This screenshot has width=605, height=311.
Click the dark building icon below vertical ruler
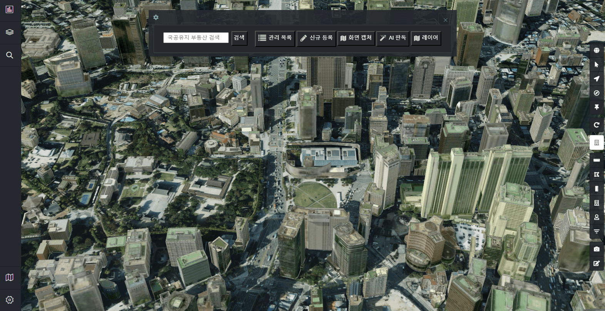597,203
